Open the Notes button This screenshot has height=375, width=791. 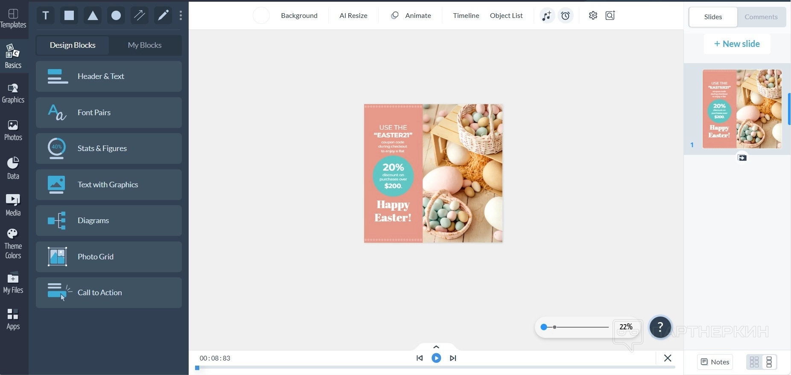click(x=715, y=362)
